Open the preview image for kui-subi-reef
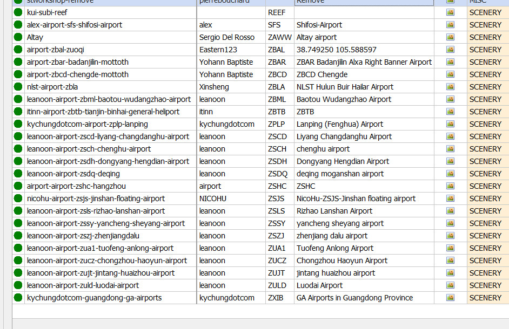Screen dimensions: 509x329 [x=450, y=12]
